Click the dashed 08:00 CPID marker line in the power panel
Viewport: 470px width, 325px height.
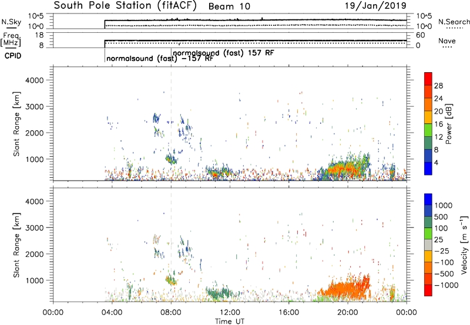click(171, 124)
